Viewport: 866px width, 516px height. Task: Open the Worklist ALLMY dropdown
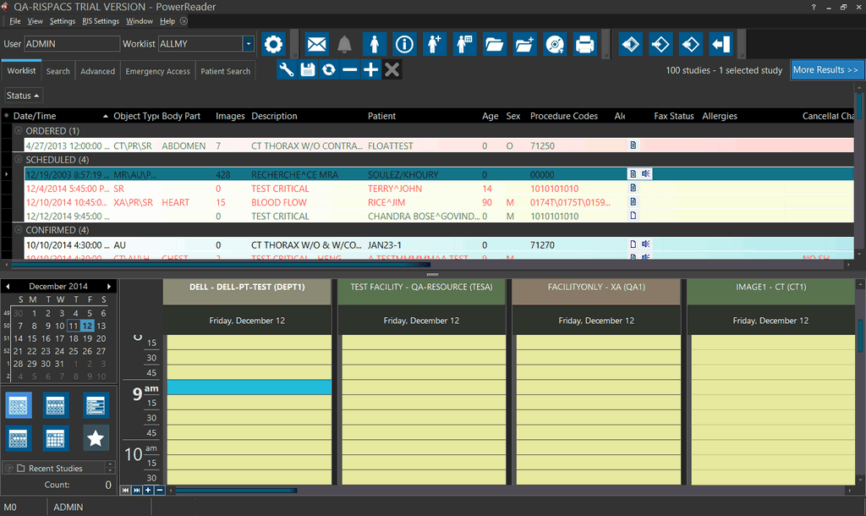point(248,44)
